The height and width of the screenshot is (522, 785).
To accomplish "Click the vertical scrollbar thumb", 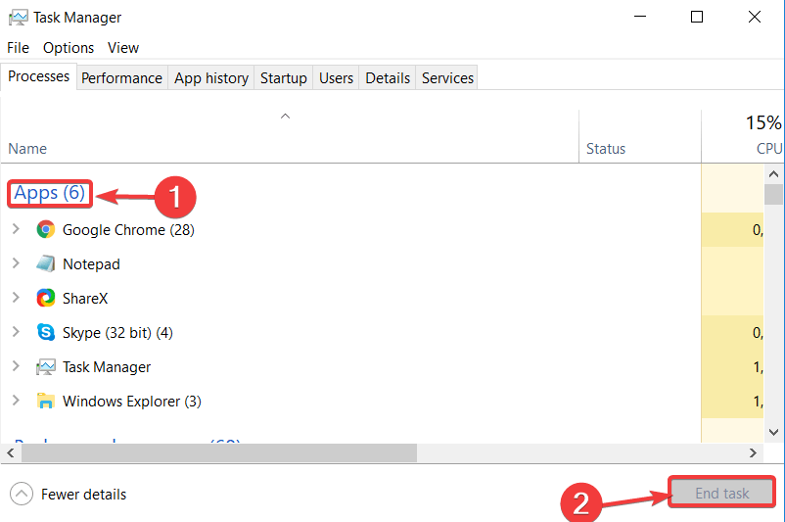I will click(x=773, y=194).
